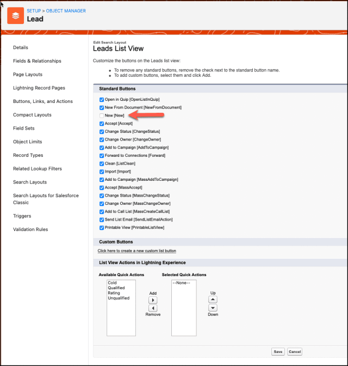Click the Lead object stack icon
This screenshot has height=366, width=348.
pos(16,16)
